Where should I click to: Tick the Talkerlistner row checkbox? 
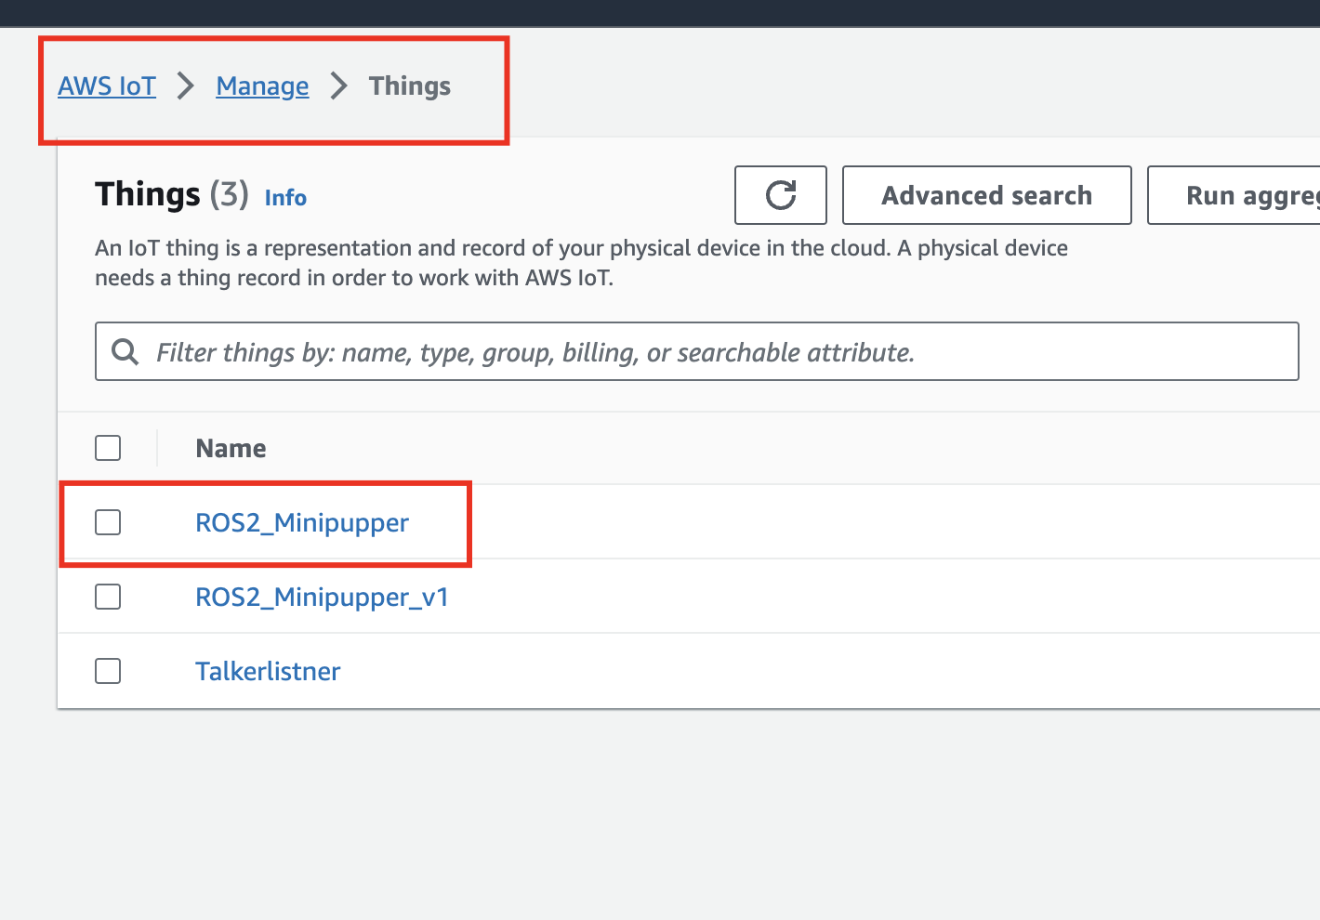pyautogui.click(x=108, y=671)
